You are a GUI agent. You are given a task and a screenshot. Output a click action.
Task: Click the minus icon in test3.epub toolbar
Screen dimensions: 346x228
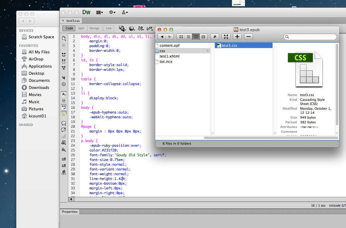[x=249, y=37]
